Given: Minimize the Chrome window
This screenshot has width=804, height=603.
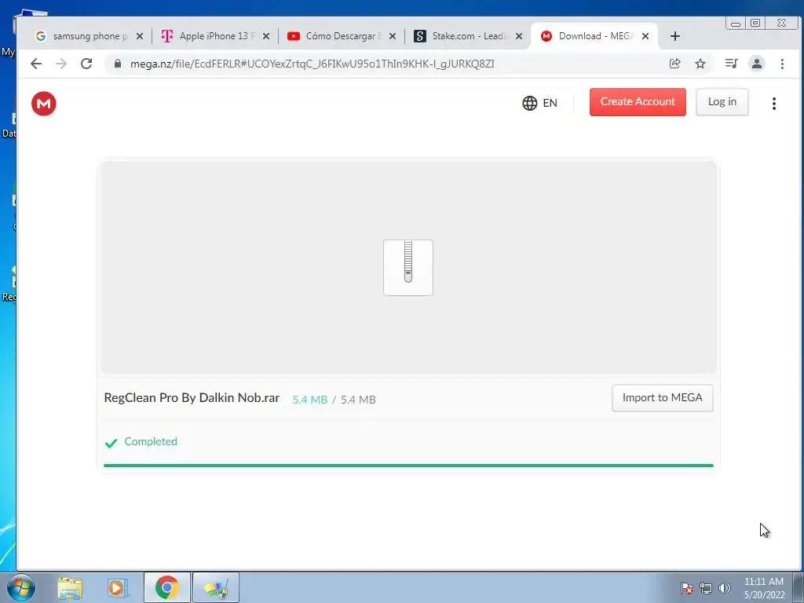Looking at the screenshot, I should pos(736,23).
